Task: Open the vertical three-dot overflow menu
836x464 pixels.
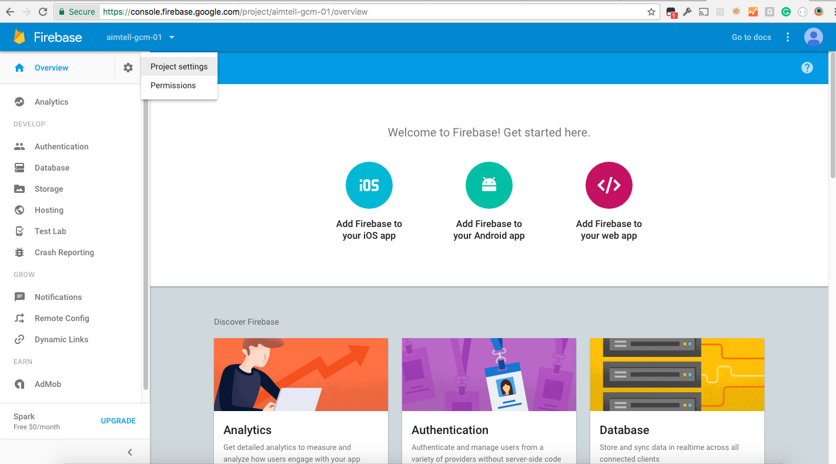Action: click(x=788, y=37)
